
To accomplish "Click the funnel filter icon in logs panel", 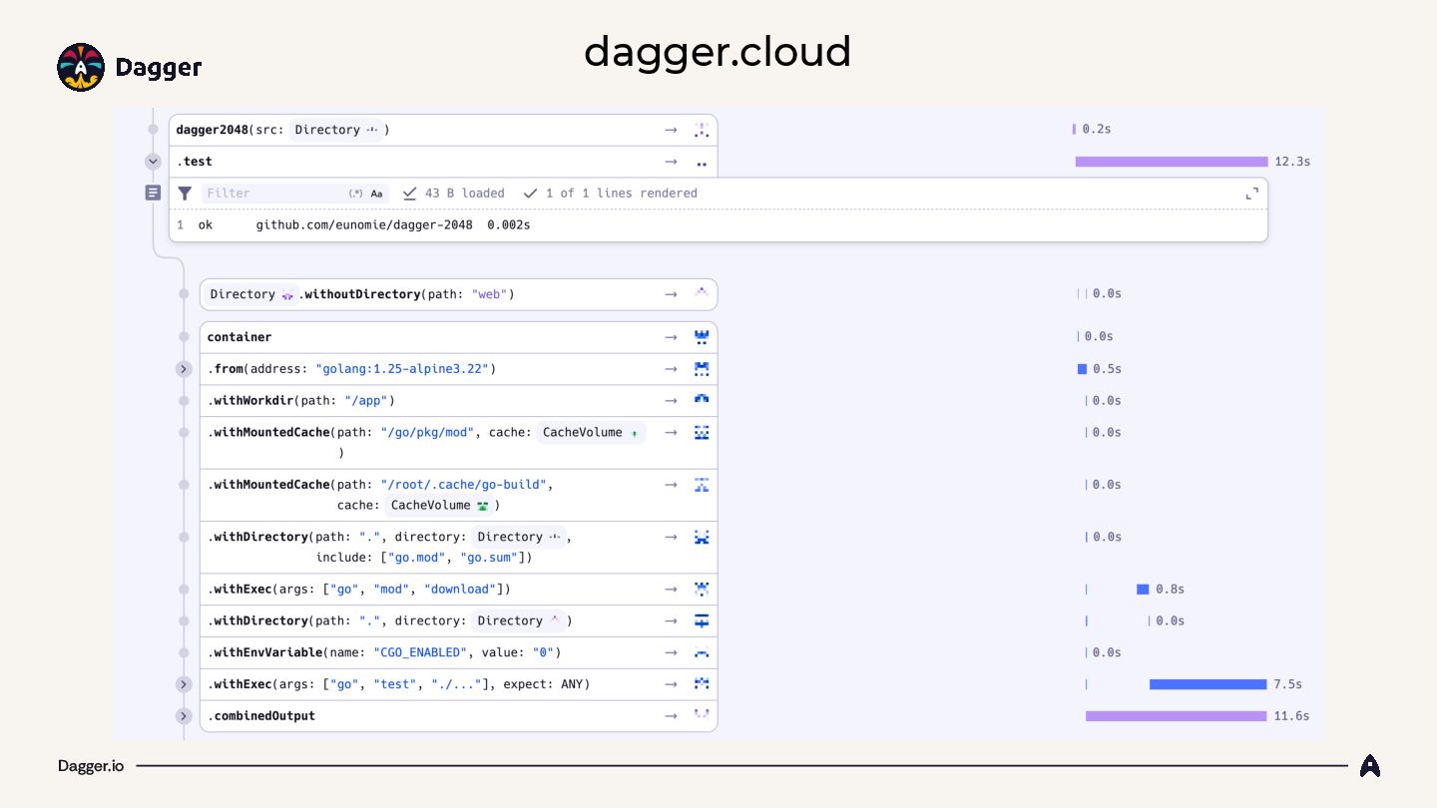I will click(185, 194).
